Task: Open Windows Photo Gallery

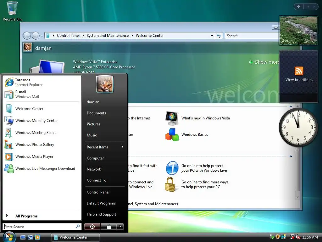Action: 42,144
